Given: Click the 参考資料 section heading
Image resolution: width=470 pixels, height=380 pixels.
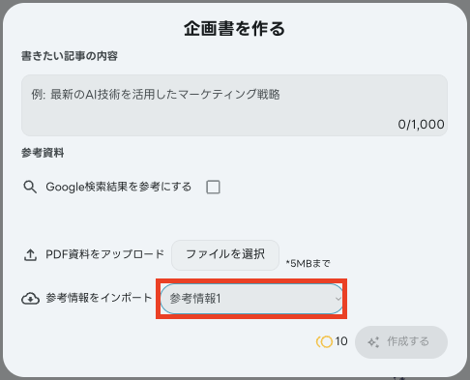Looking at the screenshot, I should coord(43,153).
